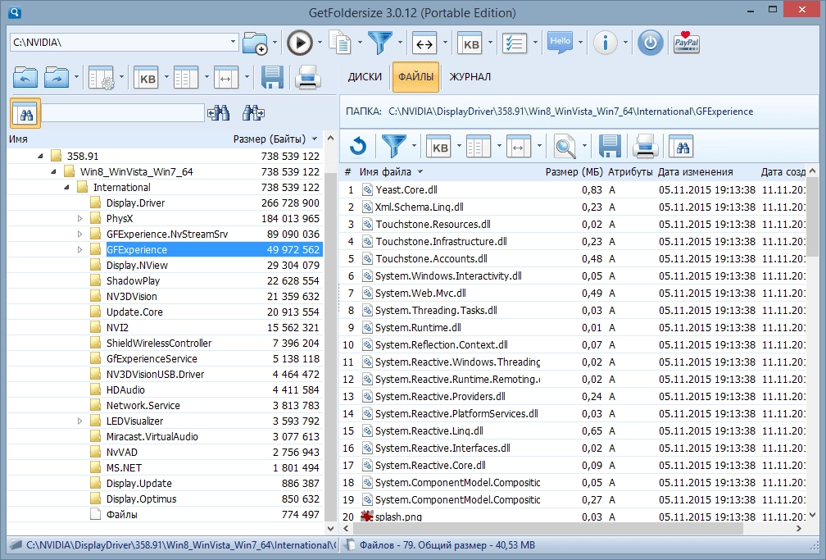The width and height of the screenshot is (826, 560).
Task: Click the column settings gear icon
Action: pos(102,78)
